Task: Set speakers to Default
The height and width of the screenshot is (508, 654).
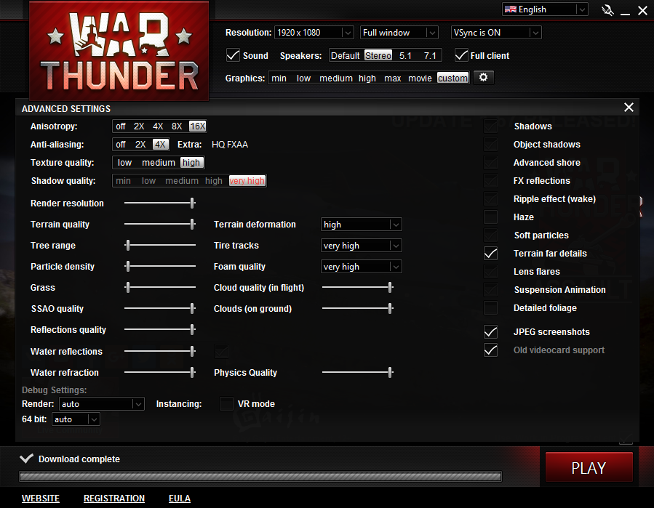Action: coord(346,55)
